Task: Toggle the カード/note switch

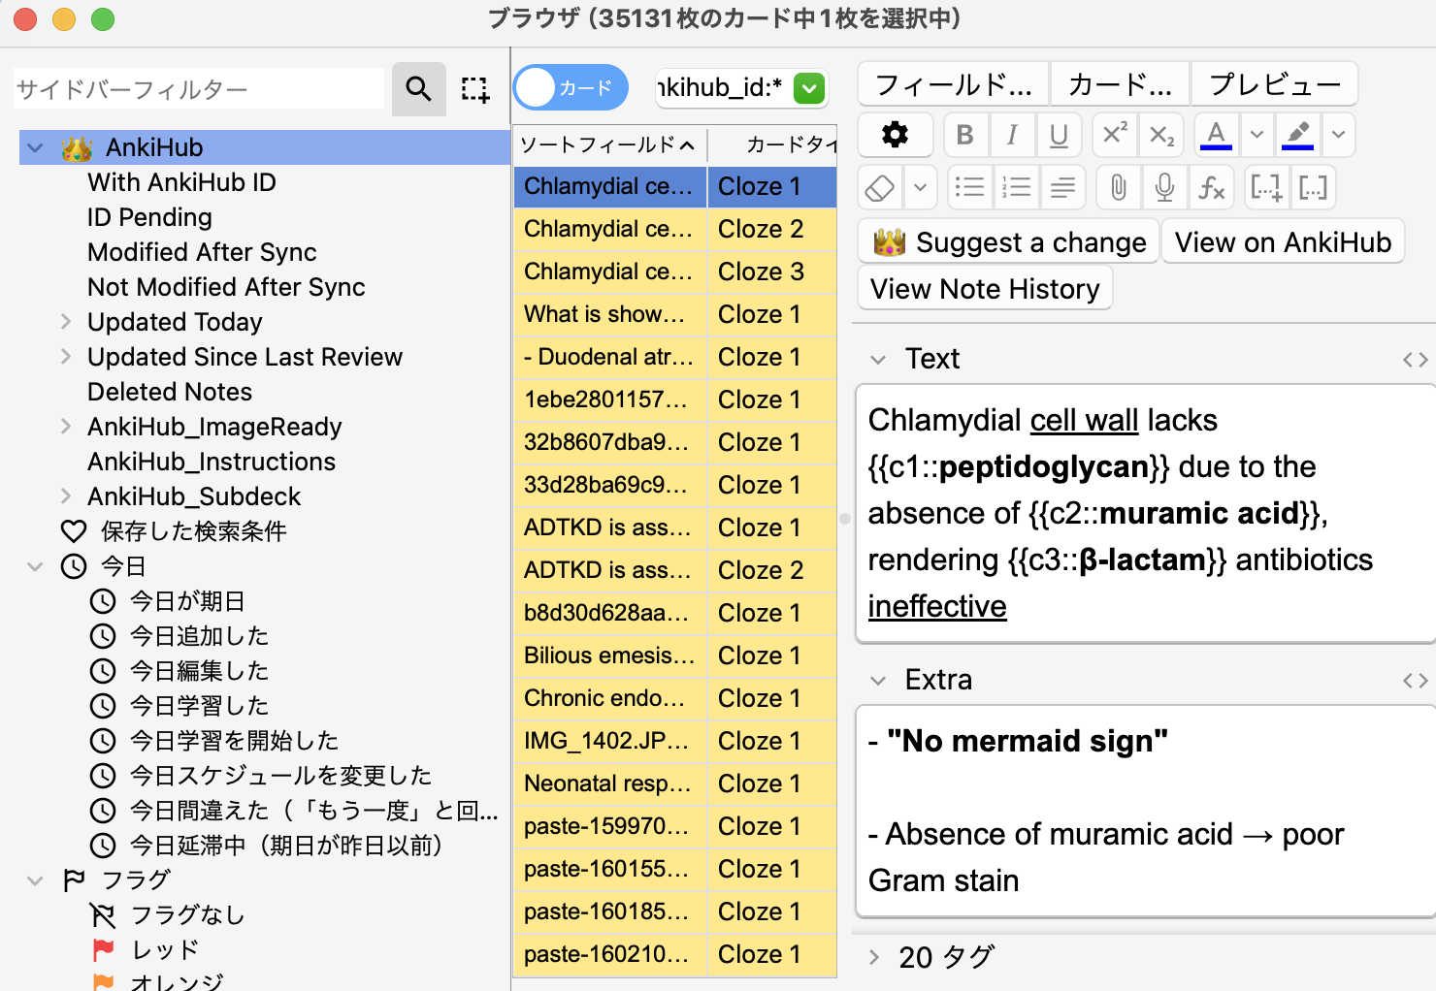Action: (571, 88)
